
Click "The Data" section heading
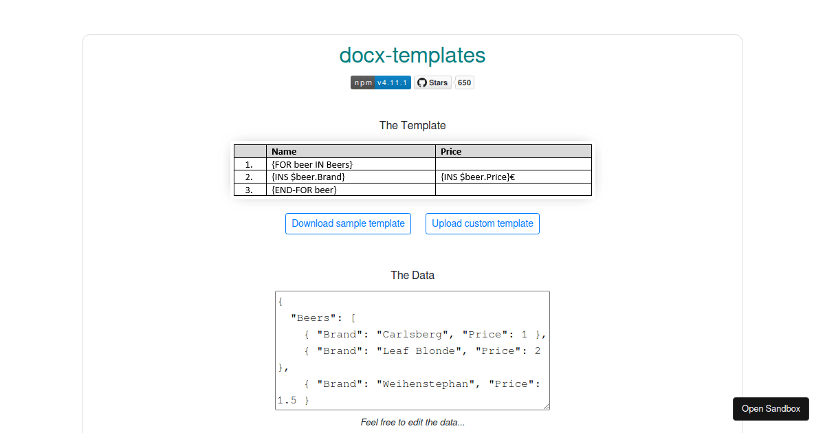(412, 275)
